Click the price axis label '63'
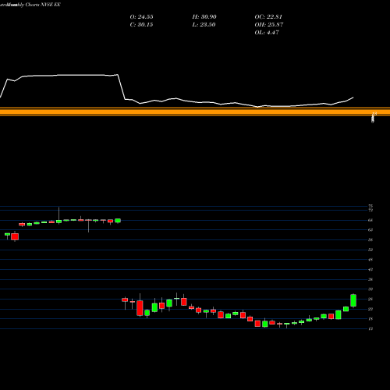 tap(370, 230)
